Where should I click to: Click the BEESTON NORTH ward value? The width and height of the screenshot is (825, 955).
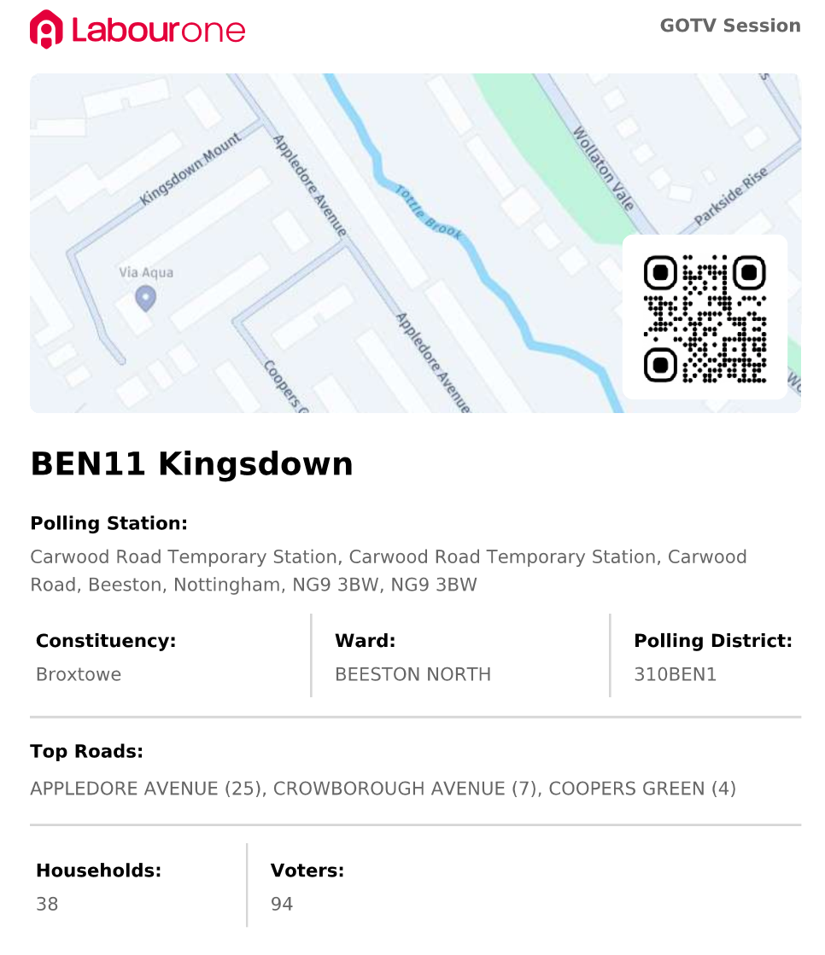[x=412, y=674]
